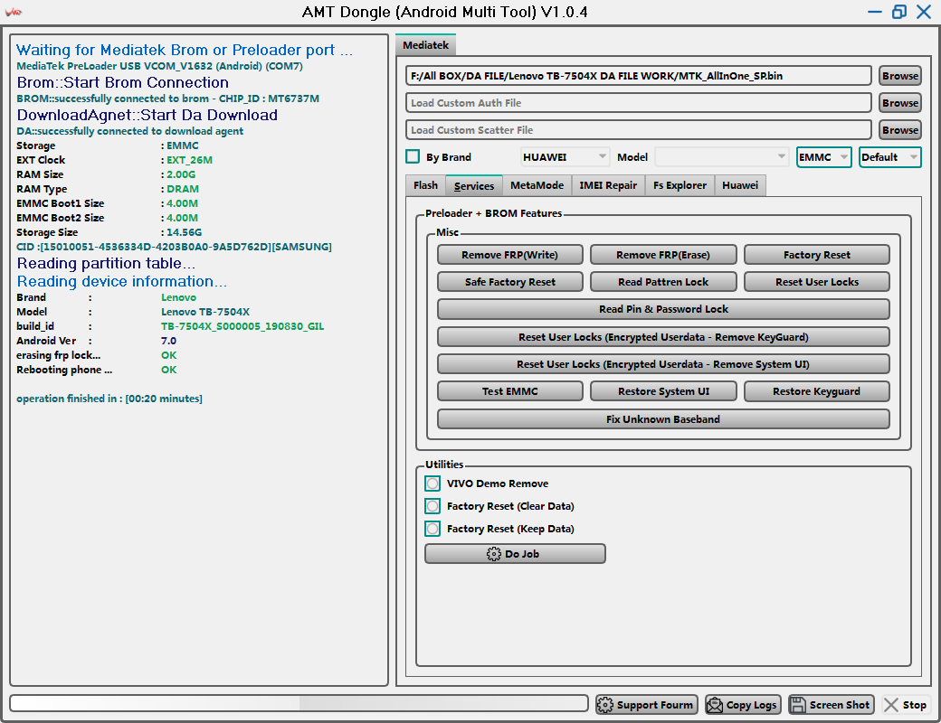Click Safe Factory Reset button

509,282
